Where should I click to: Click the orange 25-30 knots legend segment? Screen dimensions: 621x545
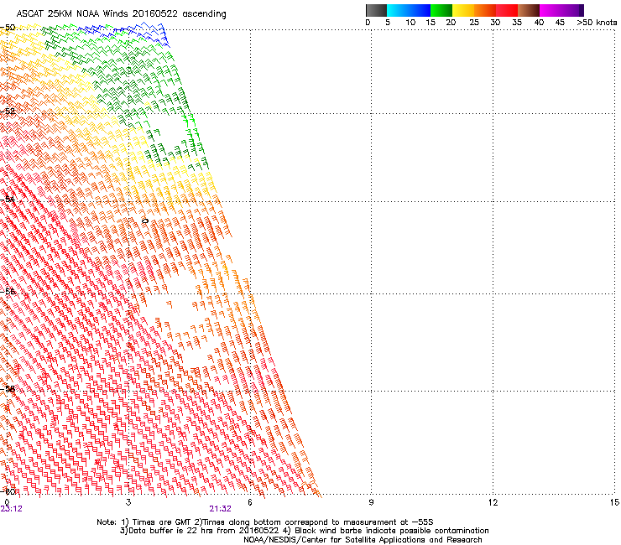485,10
